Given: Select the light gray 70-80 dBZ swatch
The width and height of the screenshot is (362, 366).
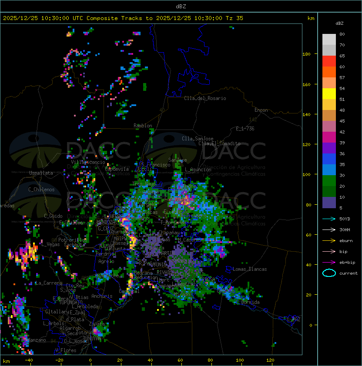Looking at the screenshot, I should point(329,39).
